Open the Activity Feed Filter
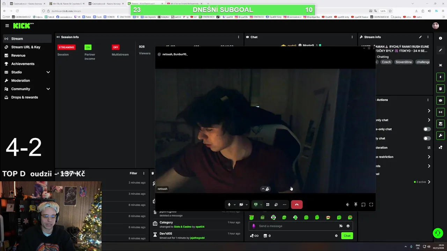447x251 pixels. 133,173
